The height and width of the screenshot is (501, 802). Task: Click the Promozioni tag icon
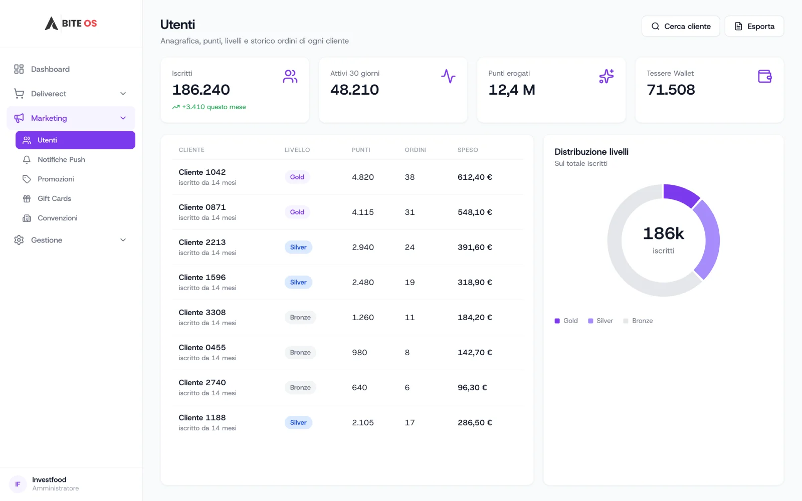click(27, 179)
